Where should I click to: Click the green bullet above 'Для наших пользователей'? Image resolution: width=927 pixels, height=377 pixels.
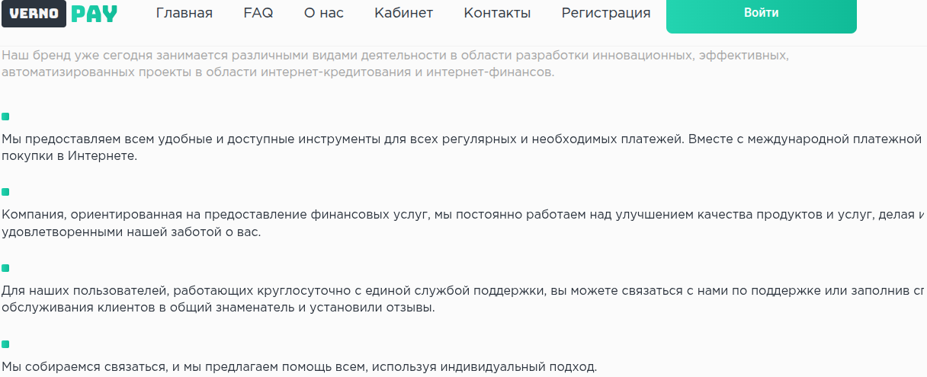(x=5, y=268)
